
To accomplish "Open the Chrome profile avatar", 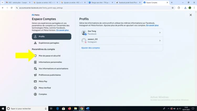I will point(190,8).
